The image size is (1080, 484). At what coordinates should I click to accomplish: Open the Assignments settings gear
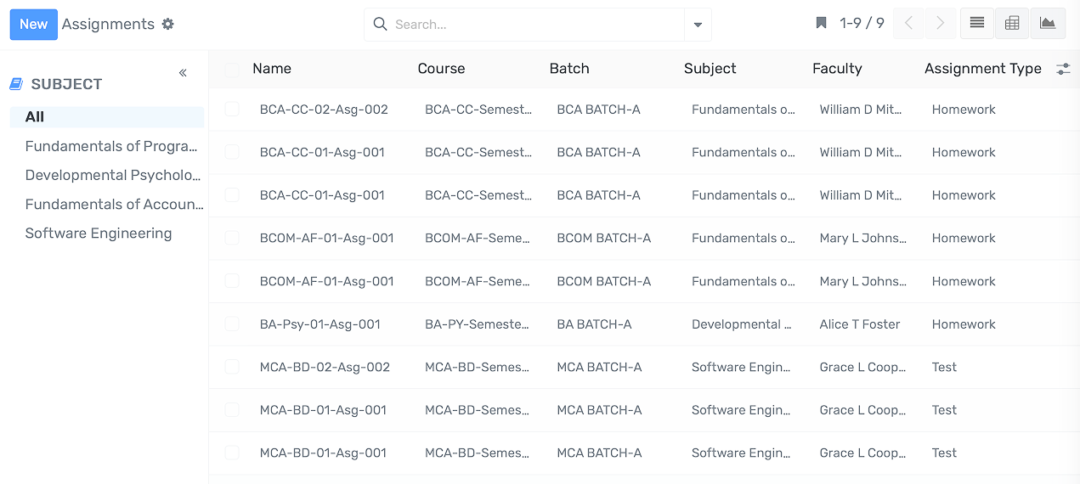pyautogui.click(x=167, y=24)
